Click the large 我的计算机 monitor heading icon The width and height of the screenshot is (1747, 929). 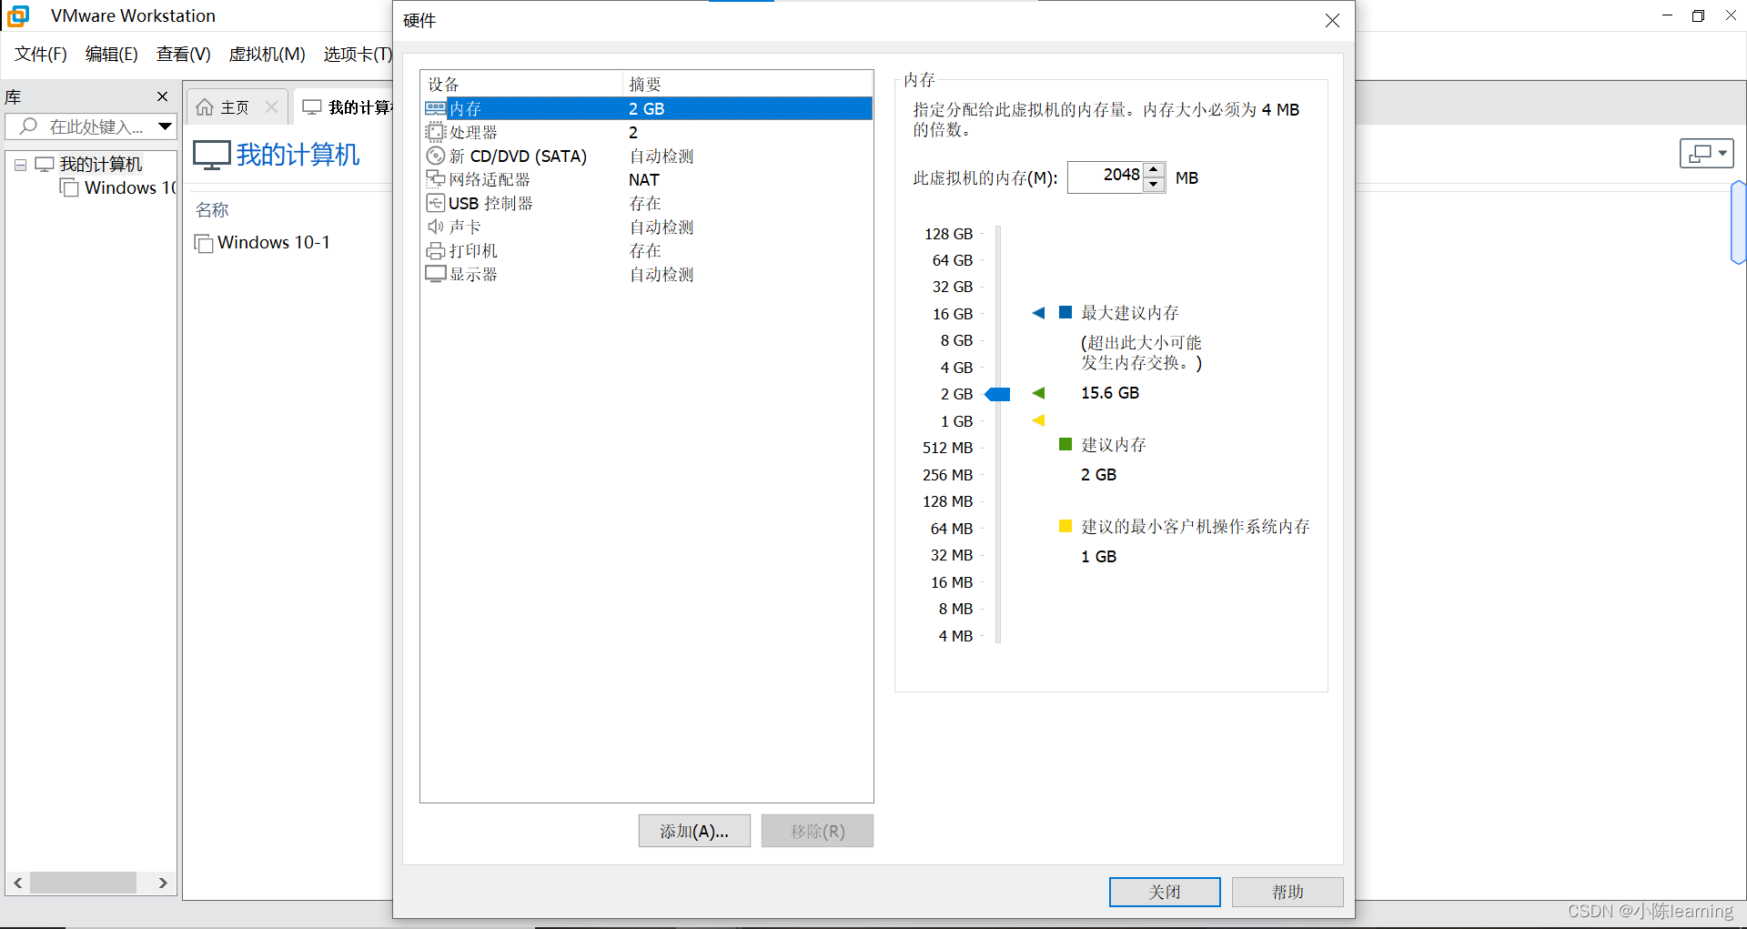211,155
